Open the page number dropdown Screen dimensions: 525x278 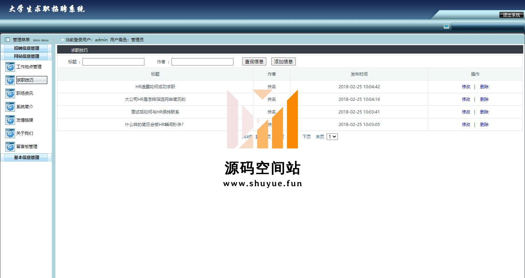332,137
